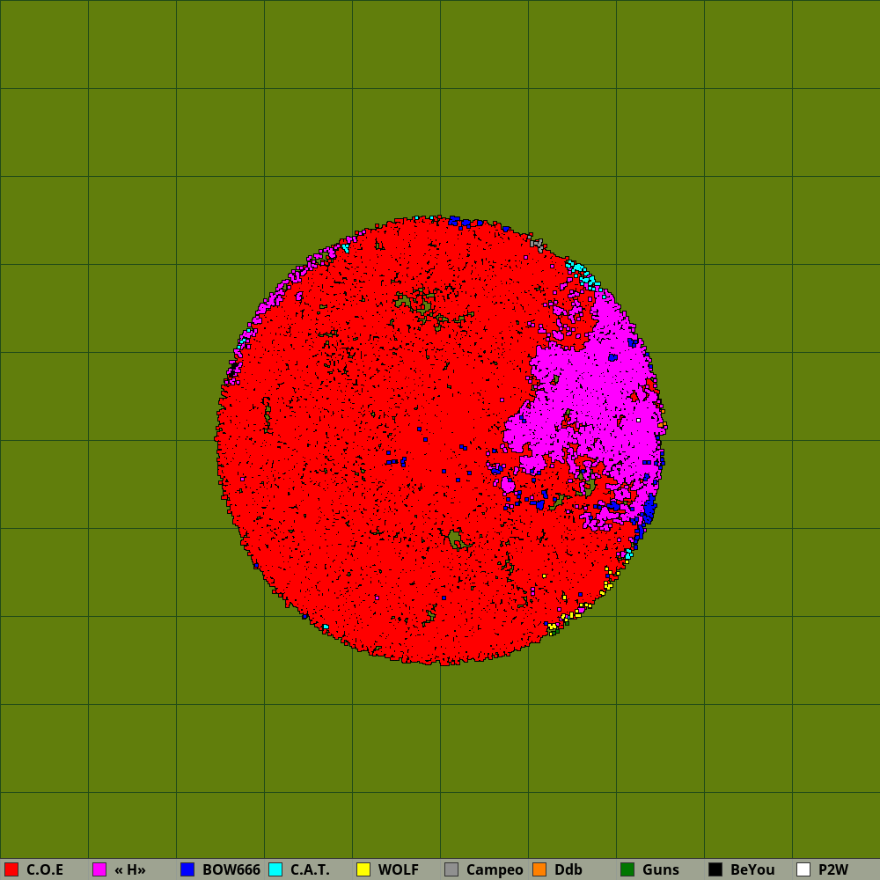The image size is (880, 880).
Task: Click the black BeYou legend swatch
Action: point(715,869)
